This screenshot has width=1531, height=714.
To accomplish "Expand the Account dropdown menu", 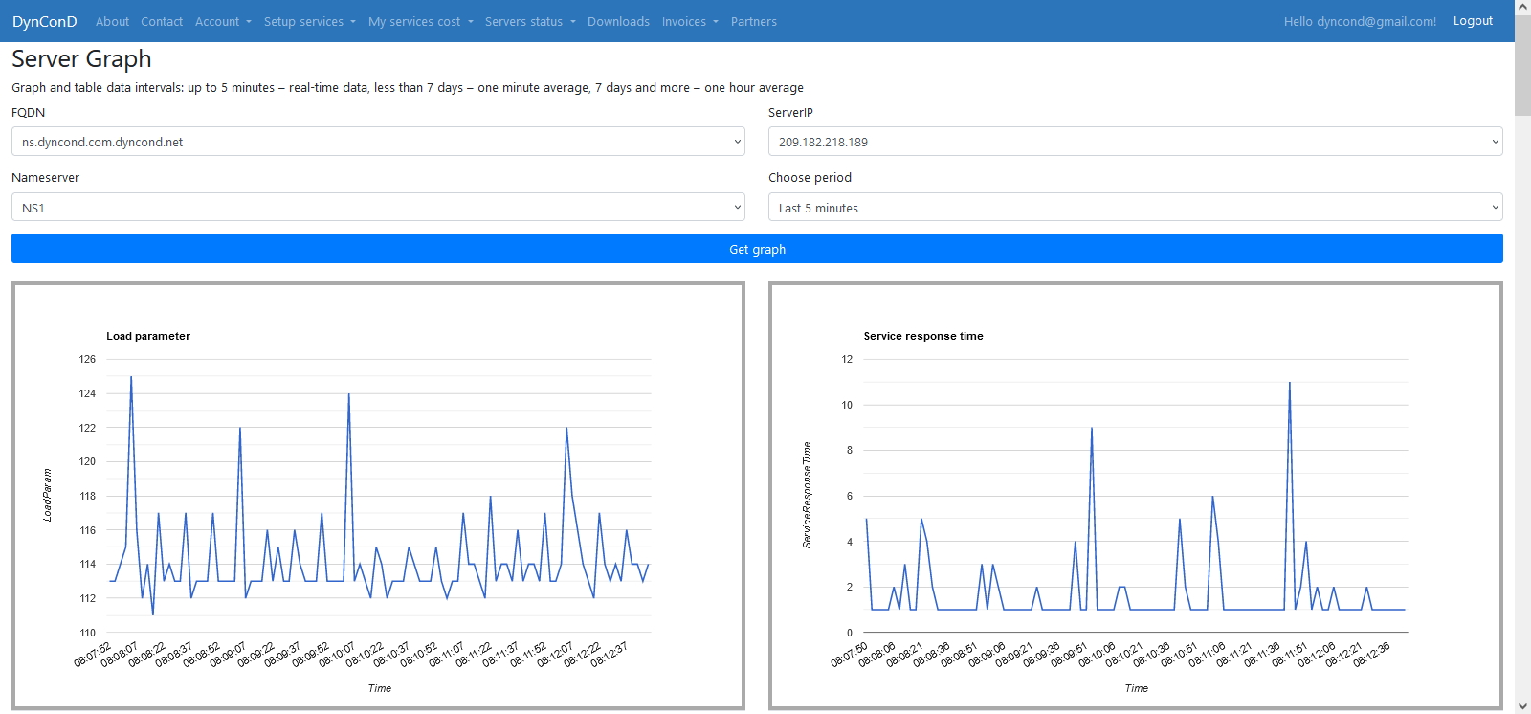I will [x=223, y=21].
